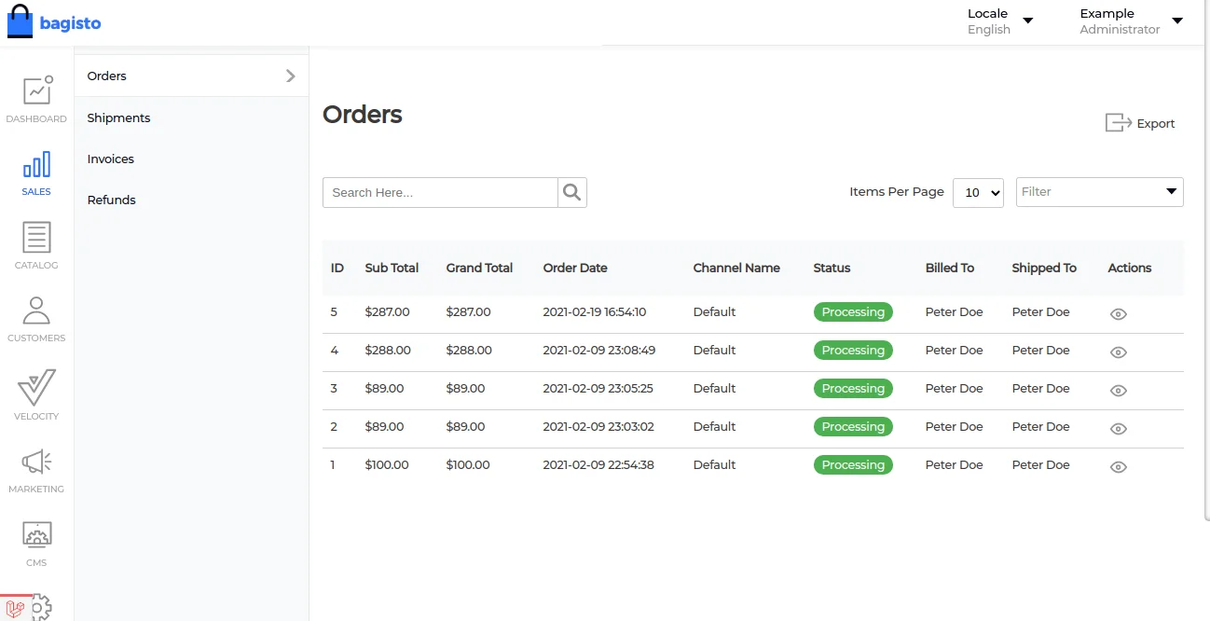The width and height of the screenshot is (1210, 621).
Task: Open the Items Per Page dropdown
Action: [978, 192]
